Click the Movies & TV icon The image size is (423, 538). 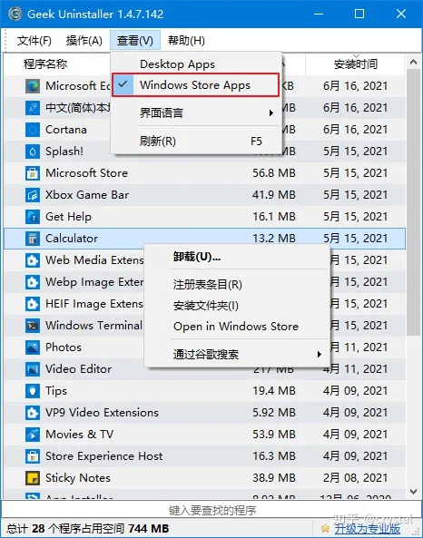coord(33,435)
